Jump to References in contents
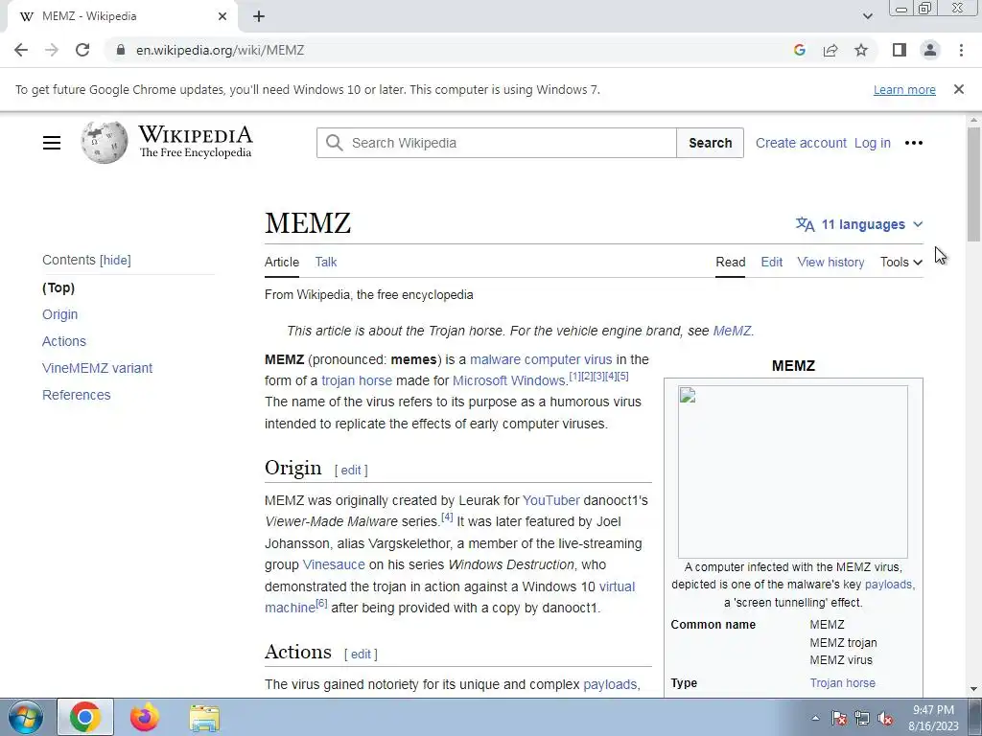The height and width of the screenshot is (736, 982). pos(77,395)
